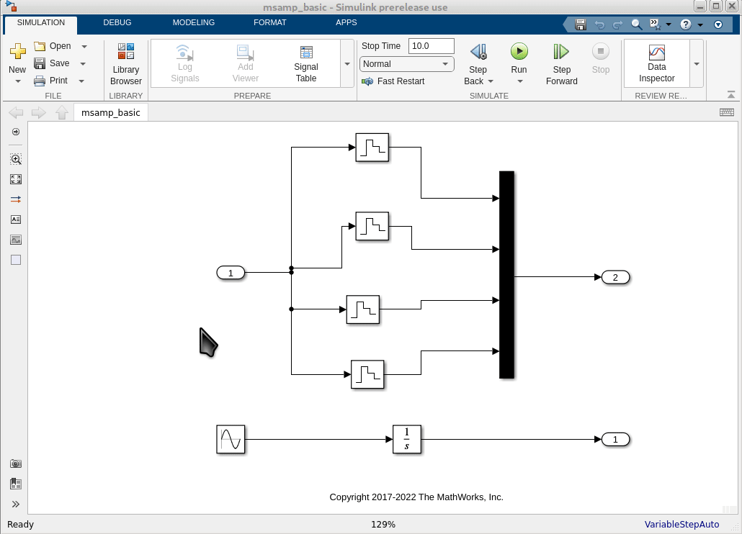Click the Hide/Show Explorer Bar icon
742x534 pixels.
[16, 132]
